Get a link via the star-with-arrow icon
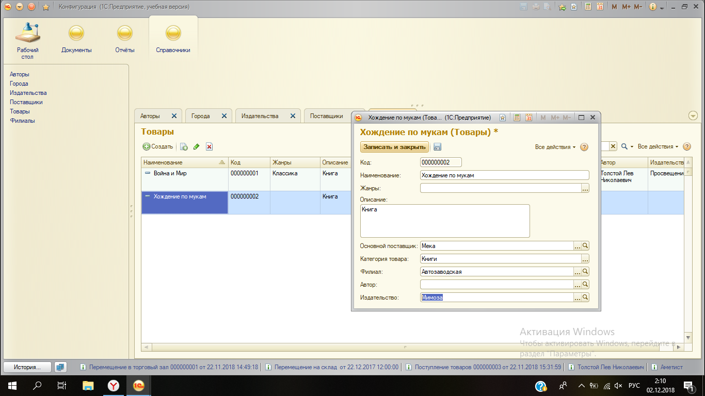705x396 pixels. click(562, 7)
